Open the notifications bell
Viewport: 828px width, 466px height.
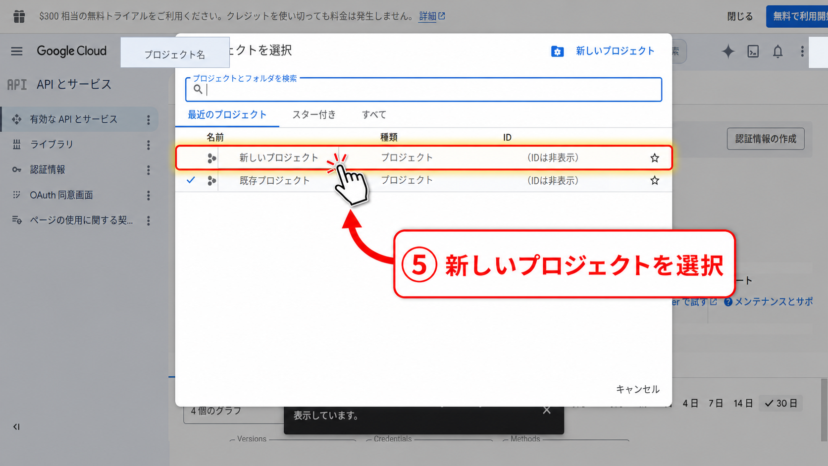pos(778,52)
